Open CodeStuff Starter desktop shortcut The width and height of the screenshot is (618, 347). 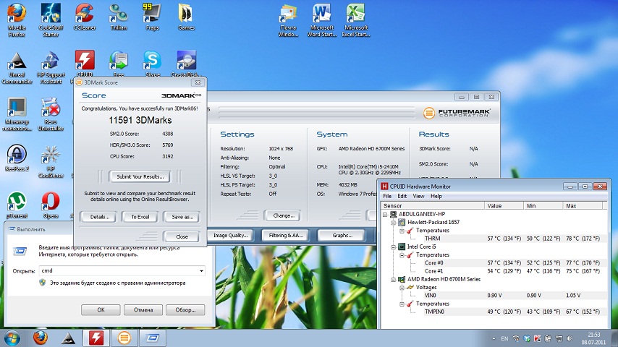pyautogui.click(x=51, y=20)
